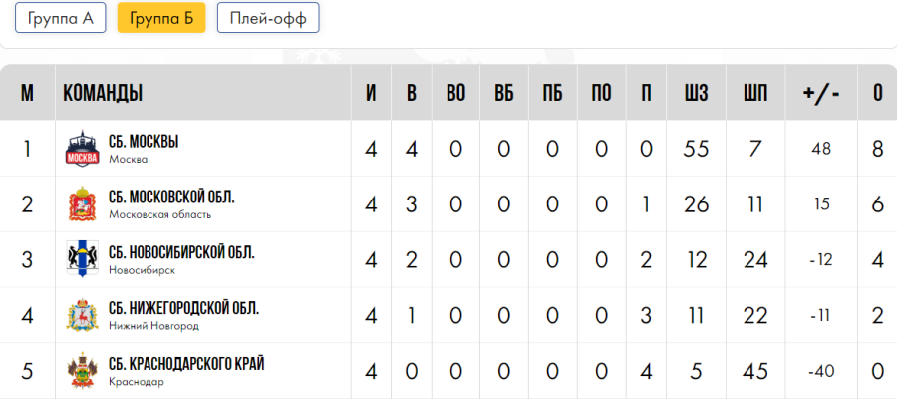
Task: Open the СБ. МОСКВЫ team link
Action: click(144, 142)
